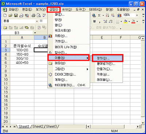Open the 도구(T) menu

pos(80,9)
